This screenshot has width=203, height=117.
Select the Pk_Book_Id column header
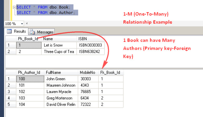[x=29, y=39]
